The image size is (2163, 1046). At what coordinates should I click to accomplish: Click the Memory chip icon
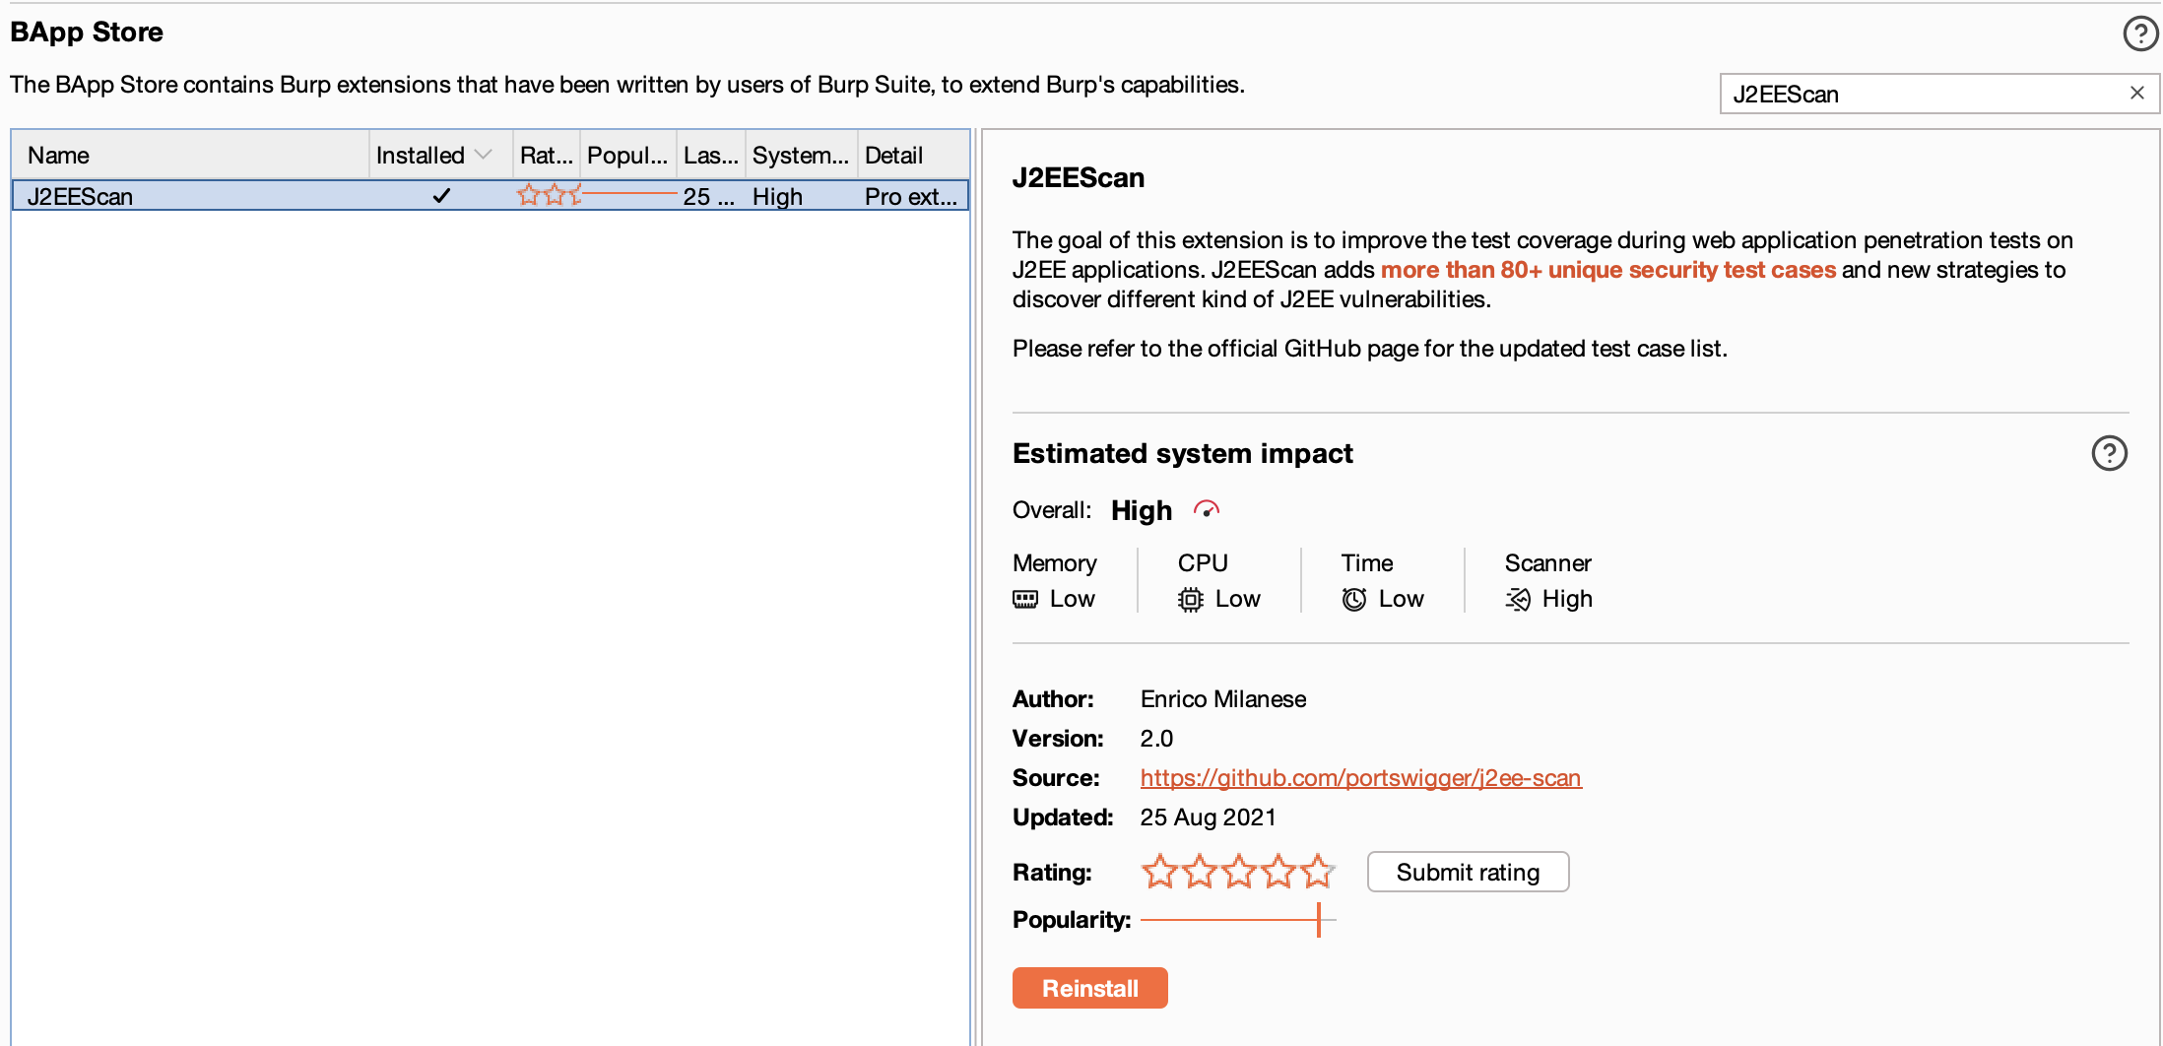coord(1025,599)
